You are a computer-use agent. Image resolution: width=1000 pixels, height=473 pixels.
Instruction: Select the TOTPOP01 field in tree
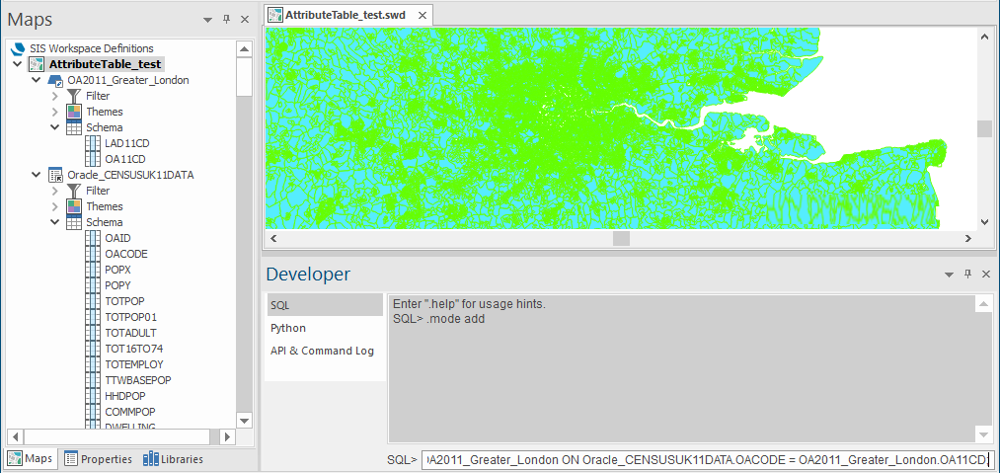coord(130,317)
